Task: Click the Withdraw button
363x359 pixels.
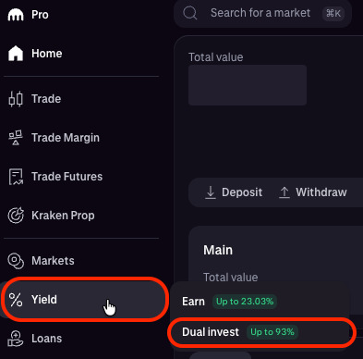Action: coord(313,192)
